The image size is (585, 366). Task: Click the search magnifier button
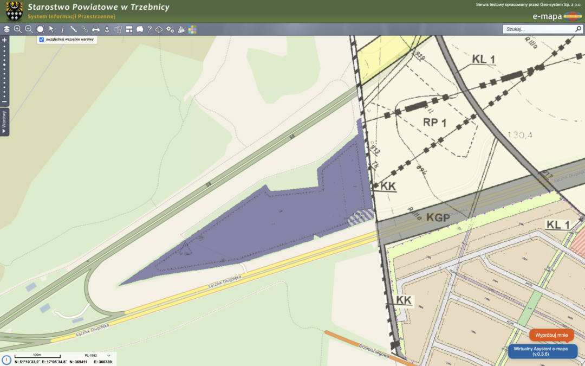(x=578, y=29)
